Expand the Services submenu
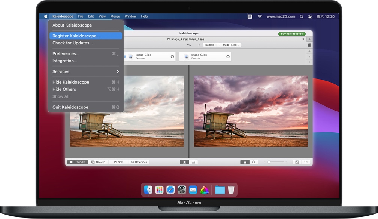The image size is (378, 219). tap(85, 72)
